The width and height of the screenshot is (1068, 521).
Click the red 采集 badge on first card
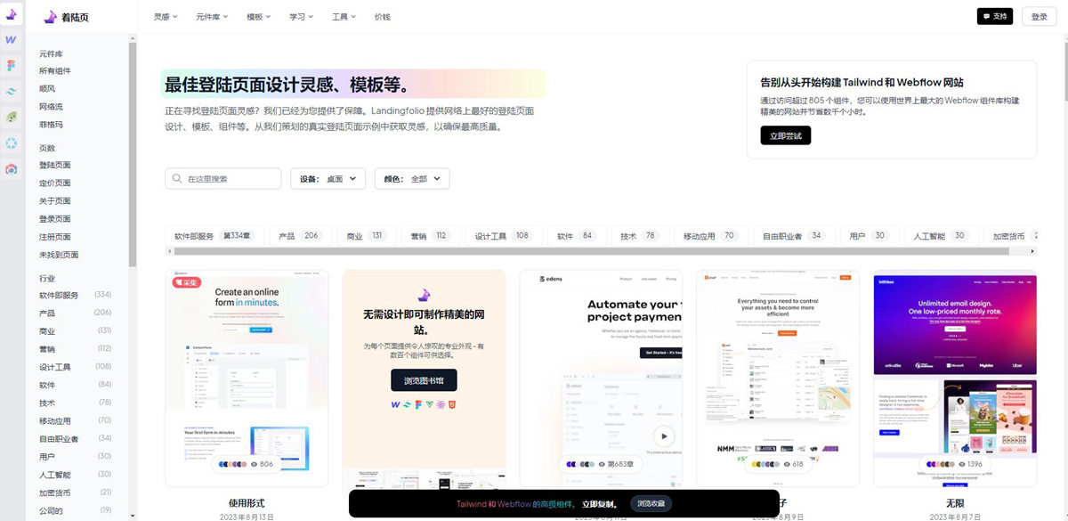pos(187,282)
